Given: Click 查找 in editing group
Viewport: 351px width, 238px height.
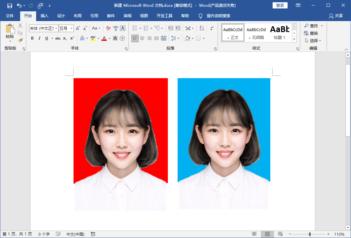Looking at the screenshot, I should click(x=311, y=26).
